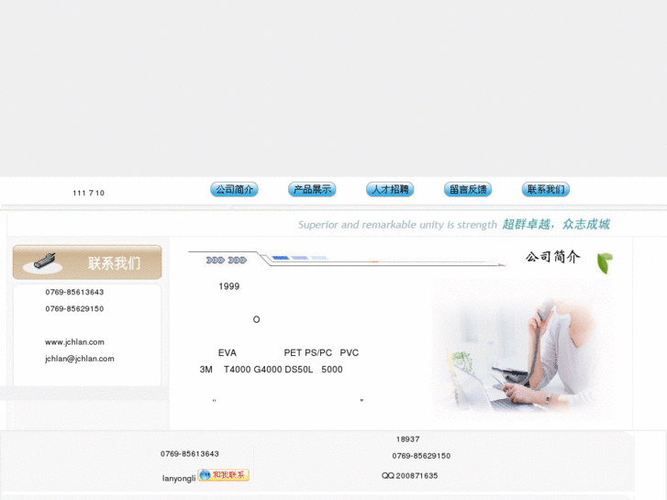
Task: Click 'Superior and remarkable unity is strength' banner text
Action: point(397,225)
